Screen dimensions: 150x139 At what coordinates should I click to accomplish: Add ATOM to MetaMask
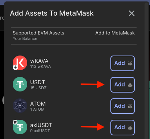(122, 106)
